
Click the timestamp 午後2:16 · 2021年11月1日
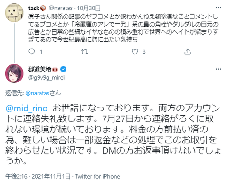tap(38, 176)
